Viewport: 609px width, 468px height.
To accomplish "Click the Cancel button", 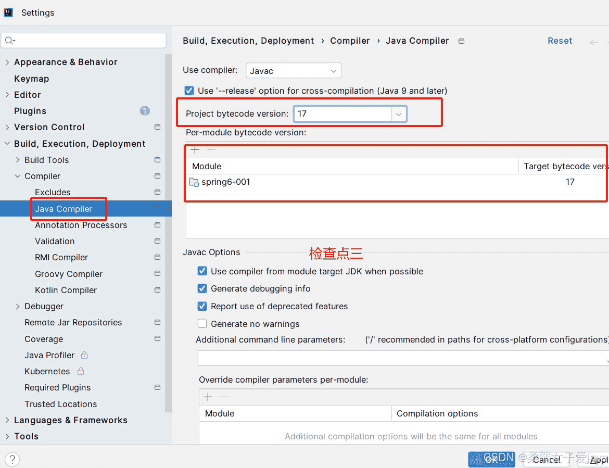I will point(546,460).
